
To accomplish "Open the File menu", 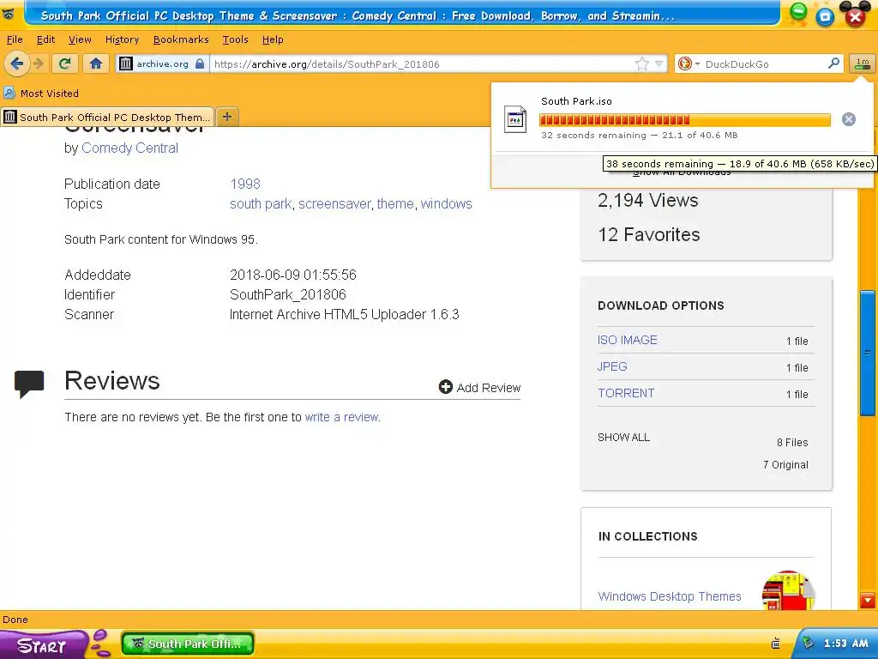I will click(14, 39).
